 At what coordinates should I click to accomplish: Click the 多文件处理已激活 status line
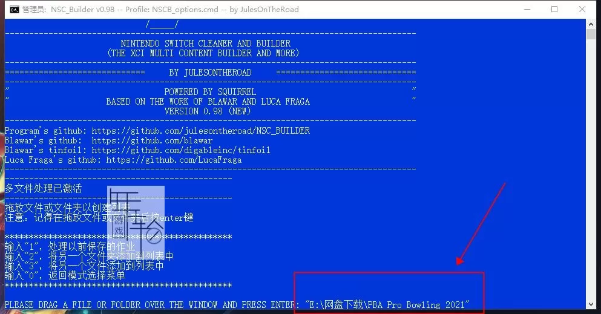43,188
